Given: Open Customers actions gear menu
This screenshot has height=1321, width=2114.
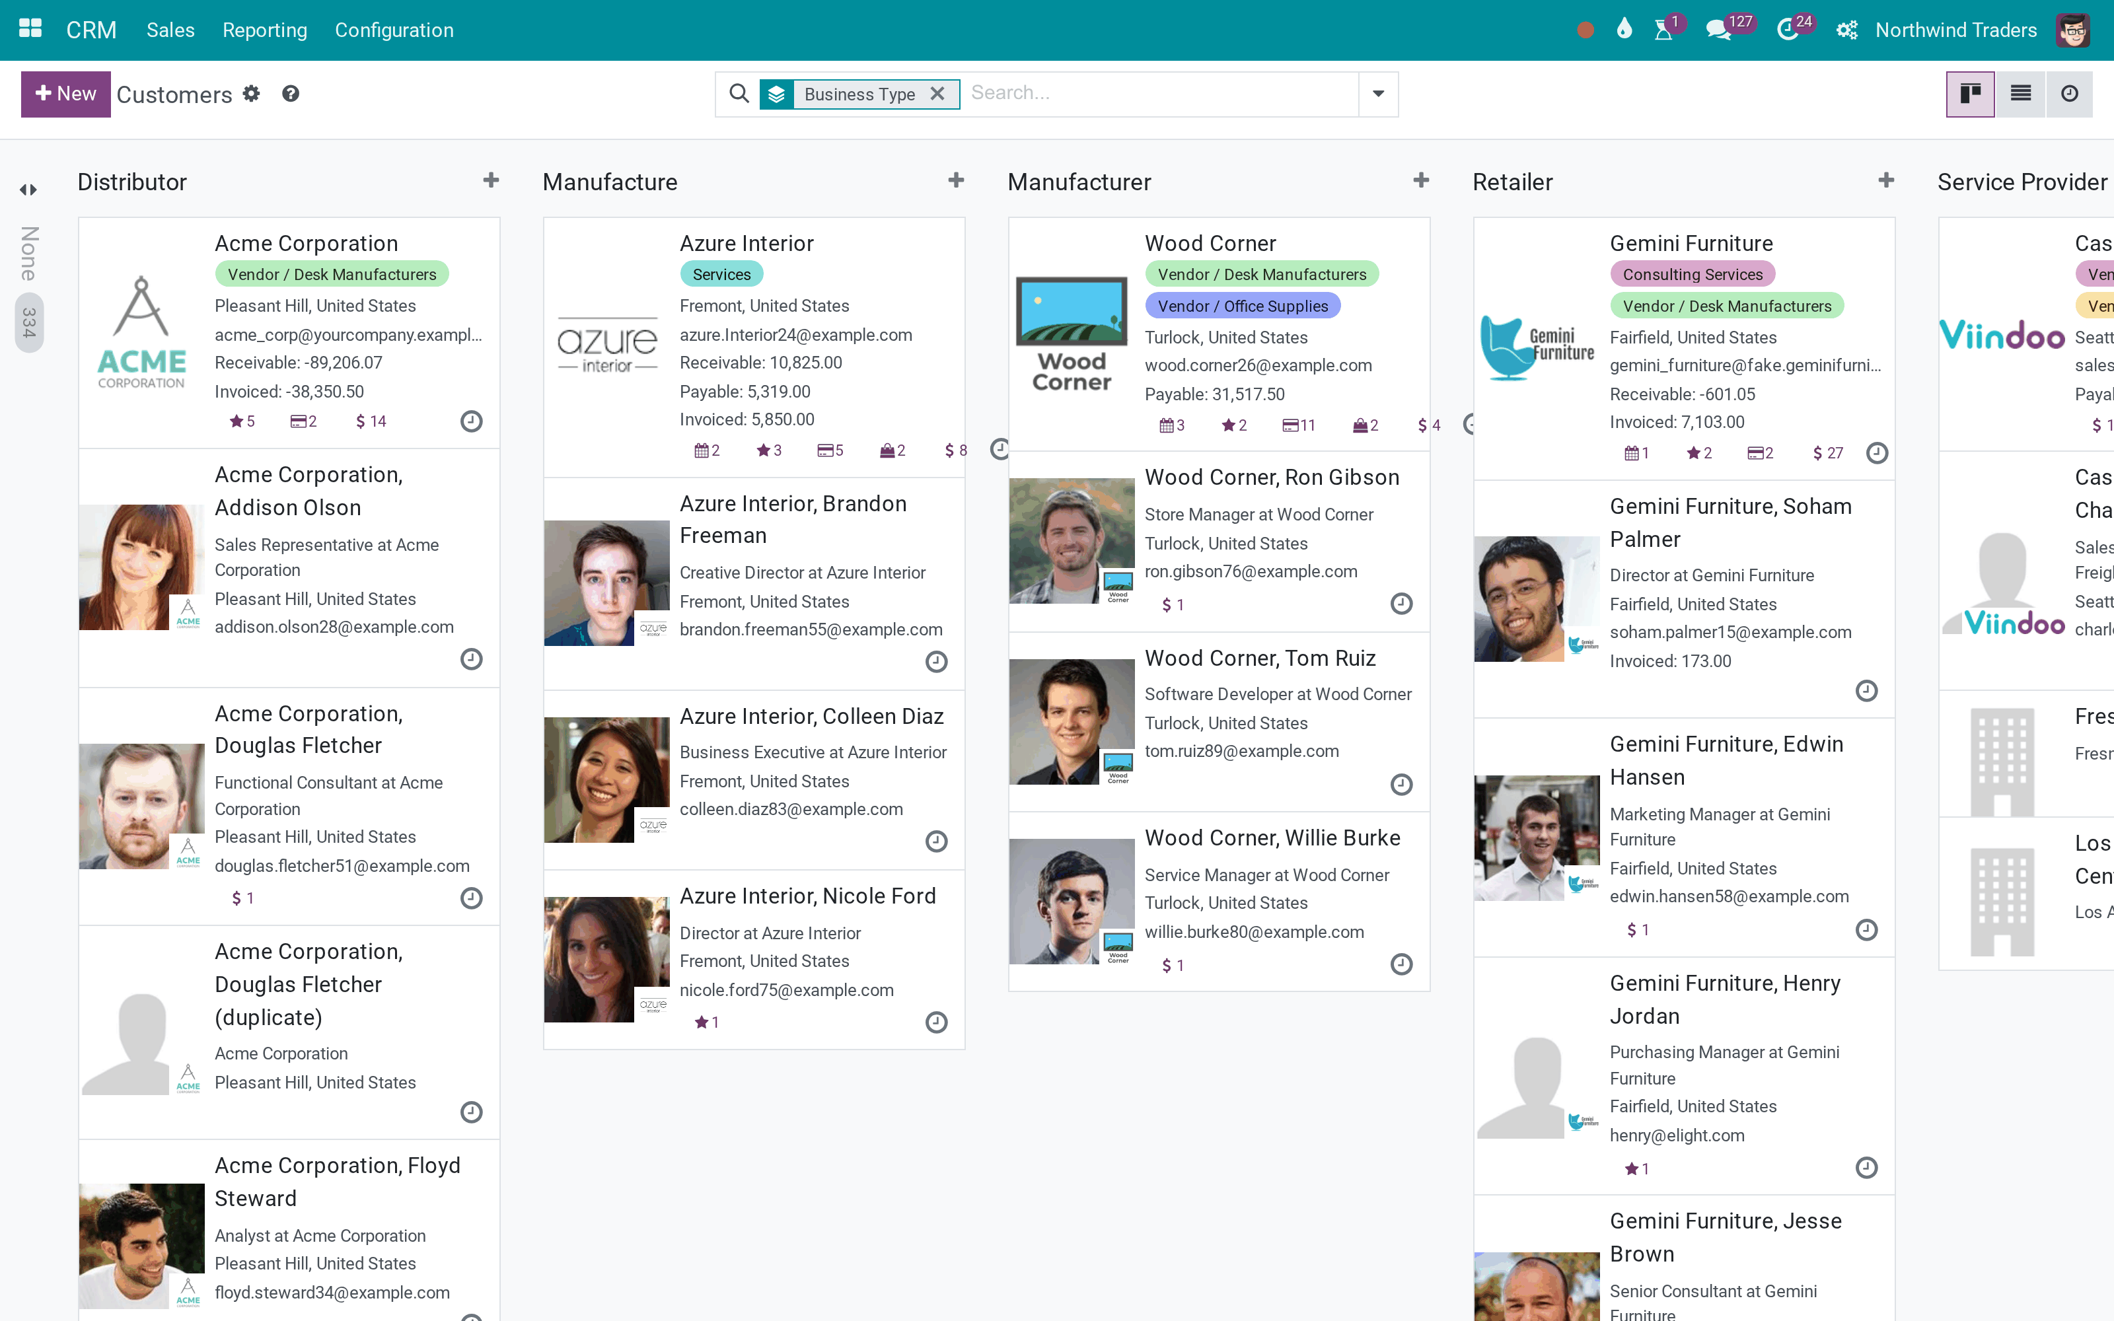Looking at the screenshot, I should (252, 94).
